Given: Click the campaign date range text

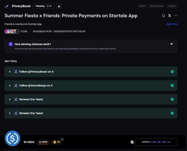Looking at the screenshot, I should point(59,31).
